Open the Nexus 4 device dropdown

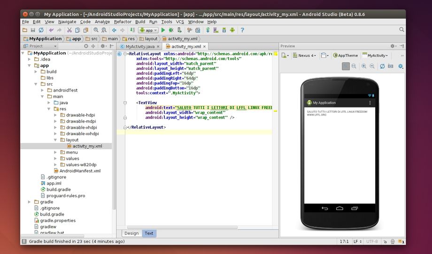coord(305,55)
